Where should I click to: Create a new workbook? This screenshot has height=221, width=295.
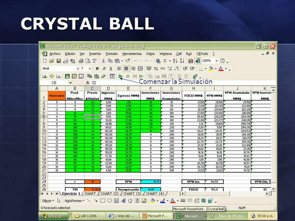pyautogui.click(x=45, y=61)
